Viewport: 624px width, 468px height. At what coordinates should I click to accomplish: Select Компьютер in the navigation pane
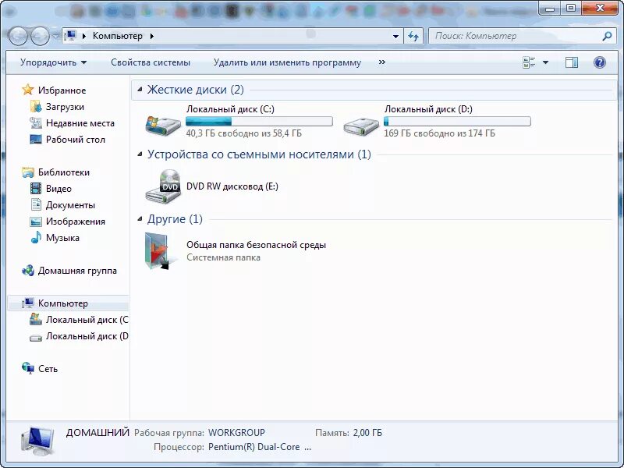click(x=64, y=303)
